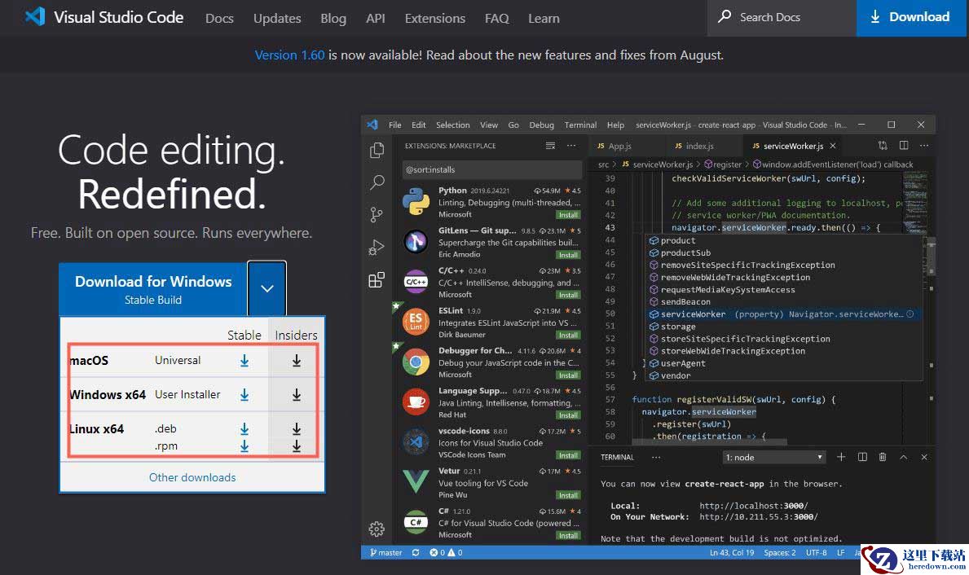The width and height of the screenshot is (969, 575).
Task: Download Linux .deb stable package
Action: click(244, 428)
